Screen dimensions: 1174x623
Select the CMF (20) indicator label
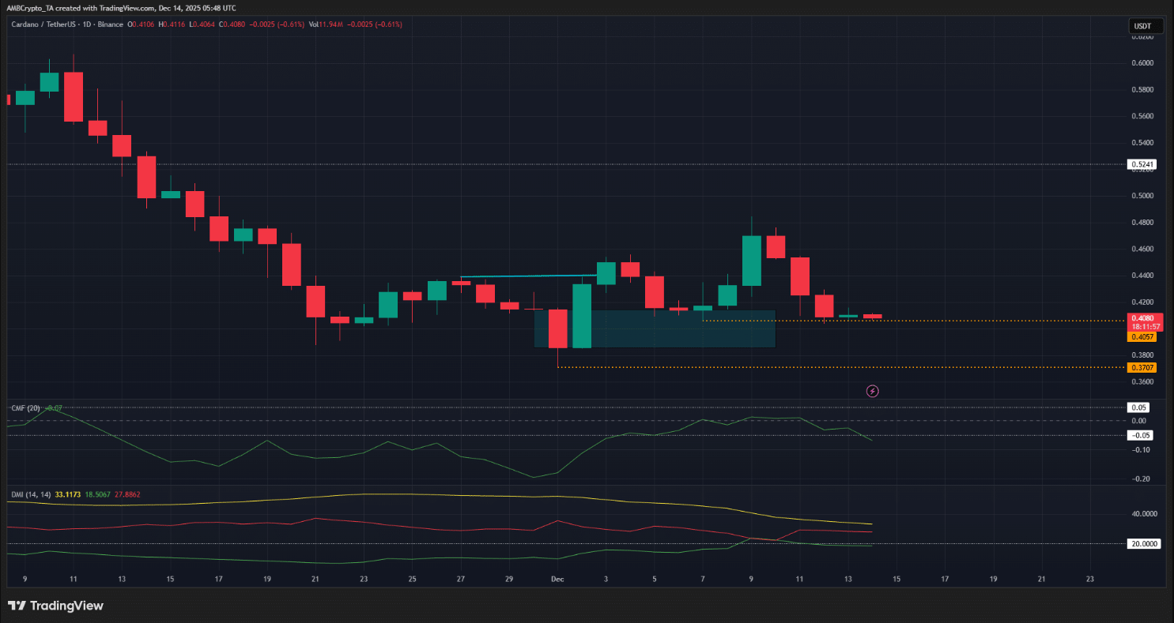coord(25,408)
